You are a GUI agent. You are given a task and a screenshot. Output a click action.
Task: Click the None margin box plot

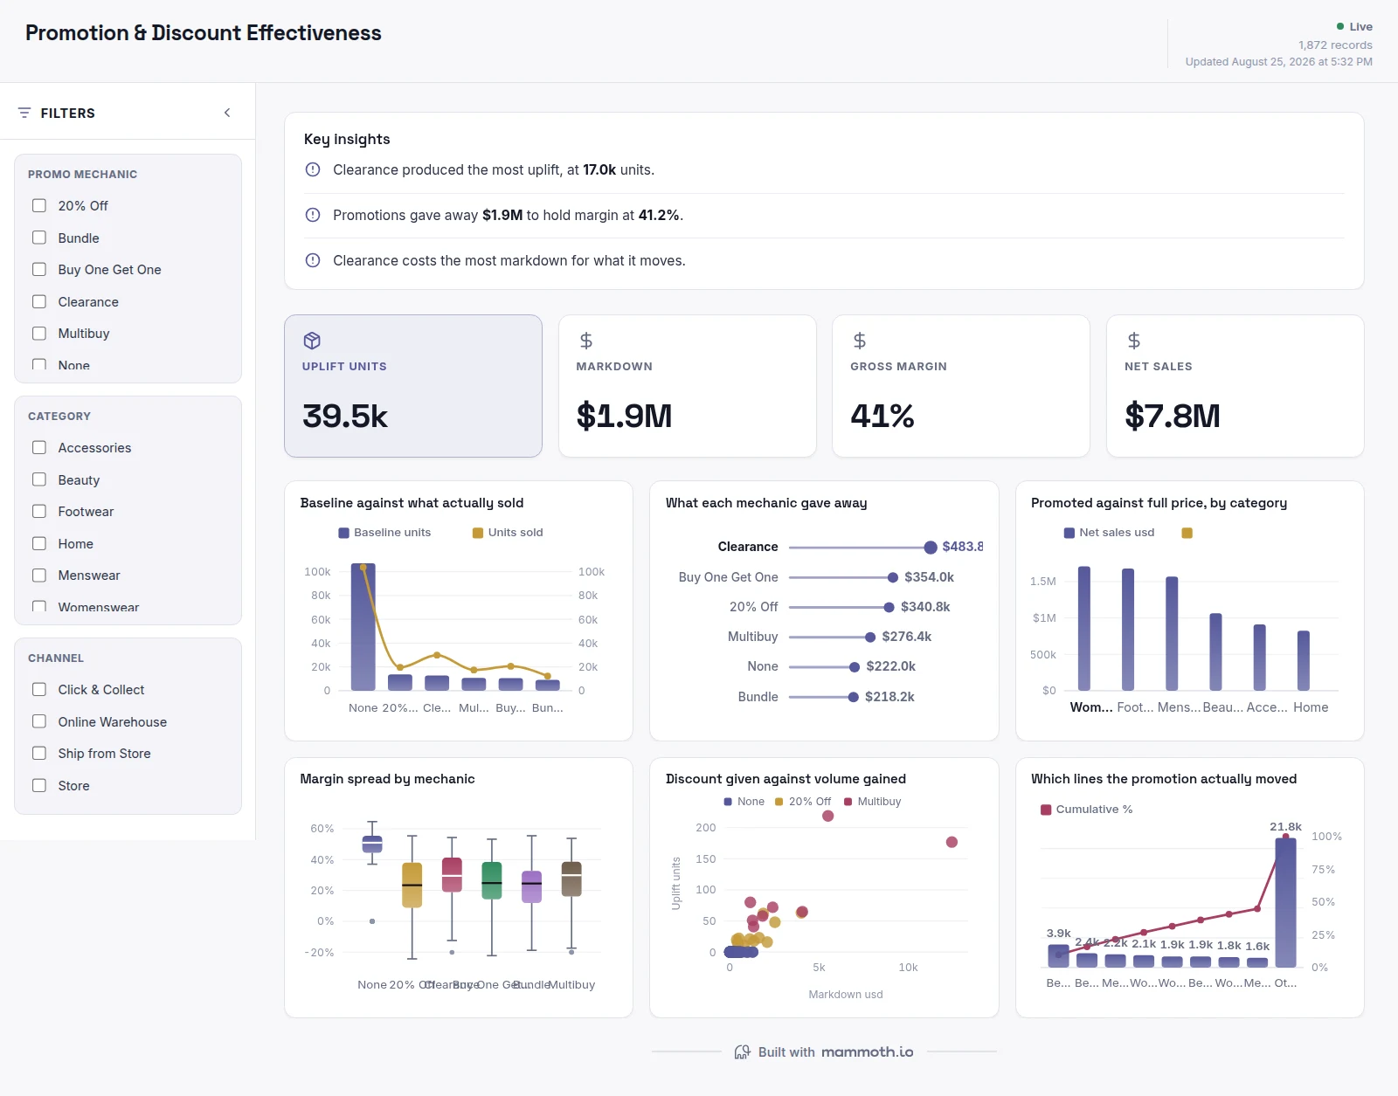coord(372,844)
